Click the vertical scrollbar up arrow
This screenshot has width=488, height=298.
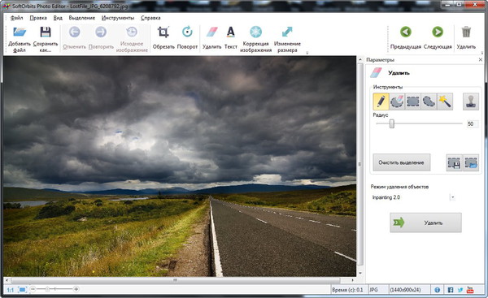[360, 59]
